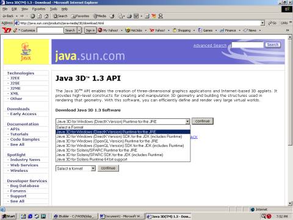Viewport: 293px width, 220px height.
Task: Switch to Document1 Microsoft Word taskbar window
Action: (121, 216)
